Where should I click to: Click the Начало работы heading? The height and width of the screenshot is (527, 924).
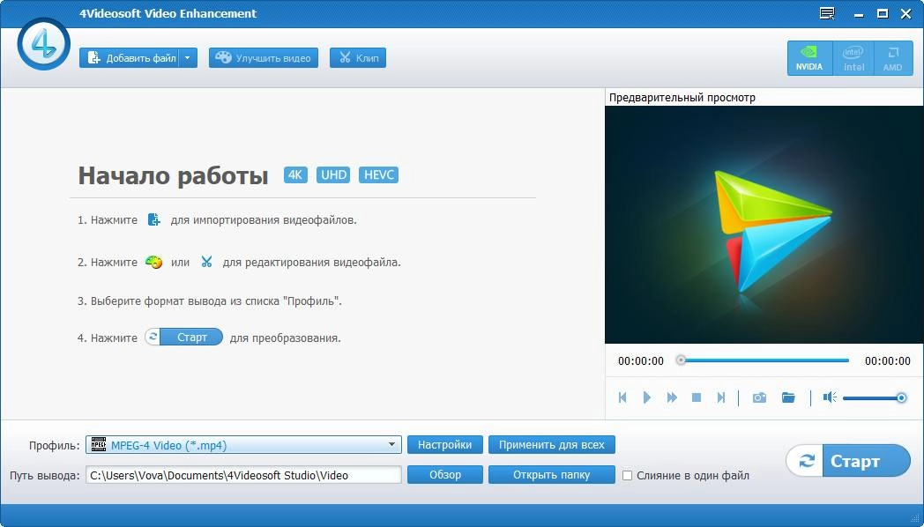coord(173,175)
